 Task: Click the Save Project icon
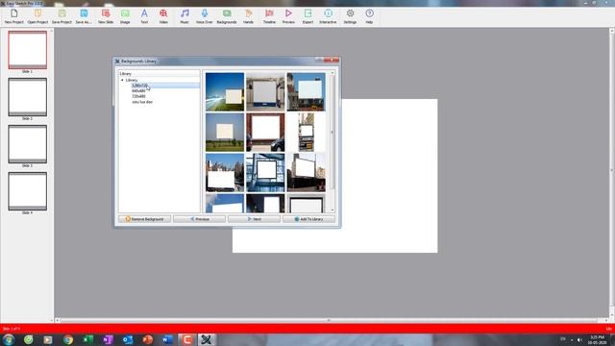coord(61,16)
